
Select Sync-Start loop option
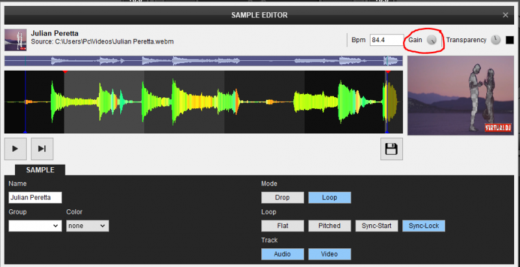click(x=377, y=226)
